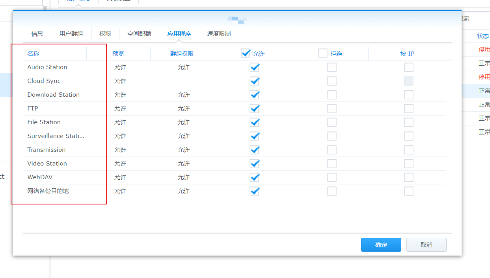Enable 按 IP for 网络备份目的地
This screenshot has height=278, width=490.
409,191
